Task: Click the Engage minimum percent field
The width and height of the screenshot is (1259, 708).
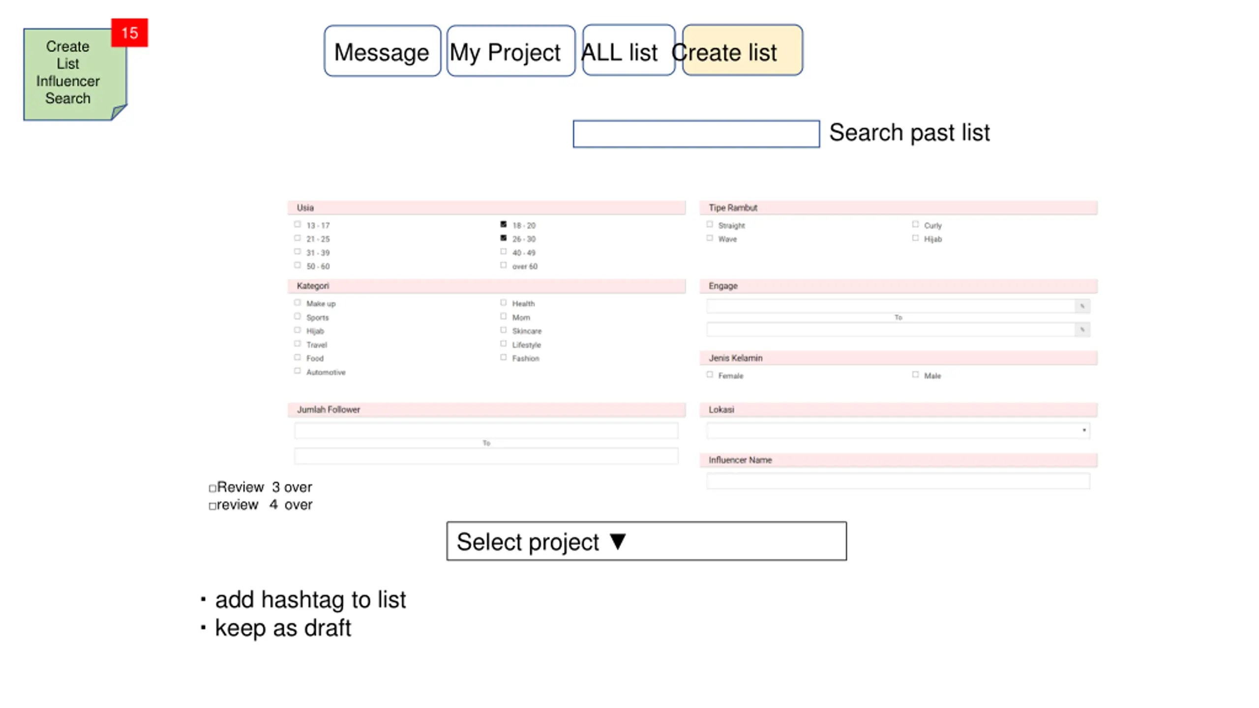Action: point(891,306)
